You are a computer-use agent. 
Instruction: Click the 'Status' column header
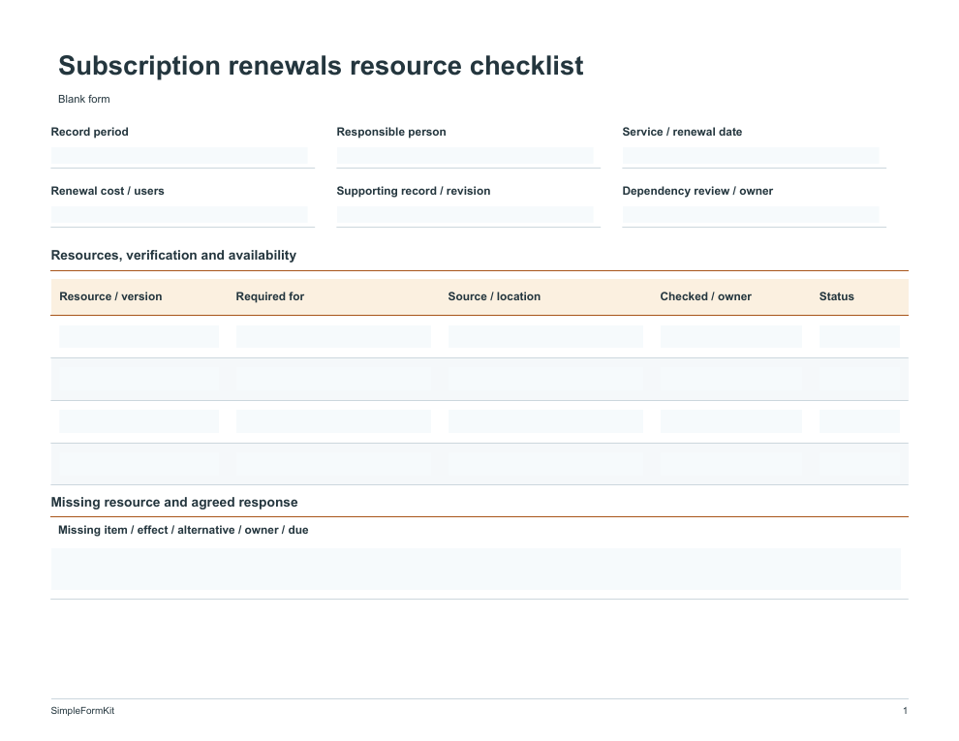click(836, 296)
